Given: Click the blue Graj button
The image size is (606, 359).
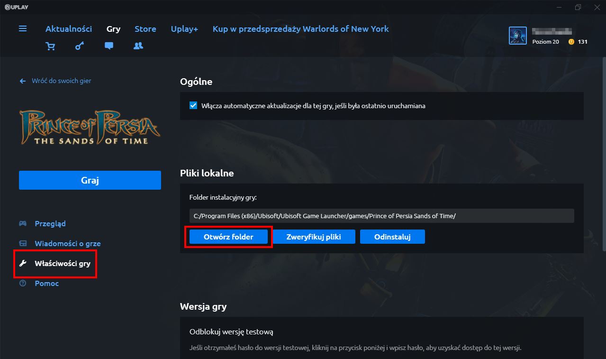Looking at the screenshot, I should [x=90, y=180].
